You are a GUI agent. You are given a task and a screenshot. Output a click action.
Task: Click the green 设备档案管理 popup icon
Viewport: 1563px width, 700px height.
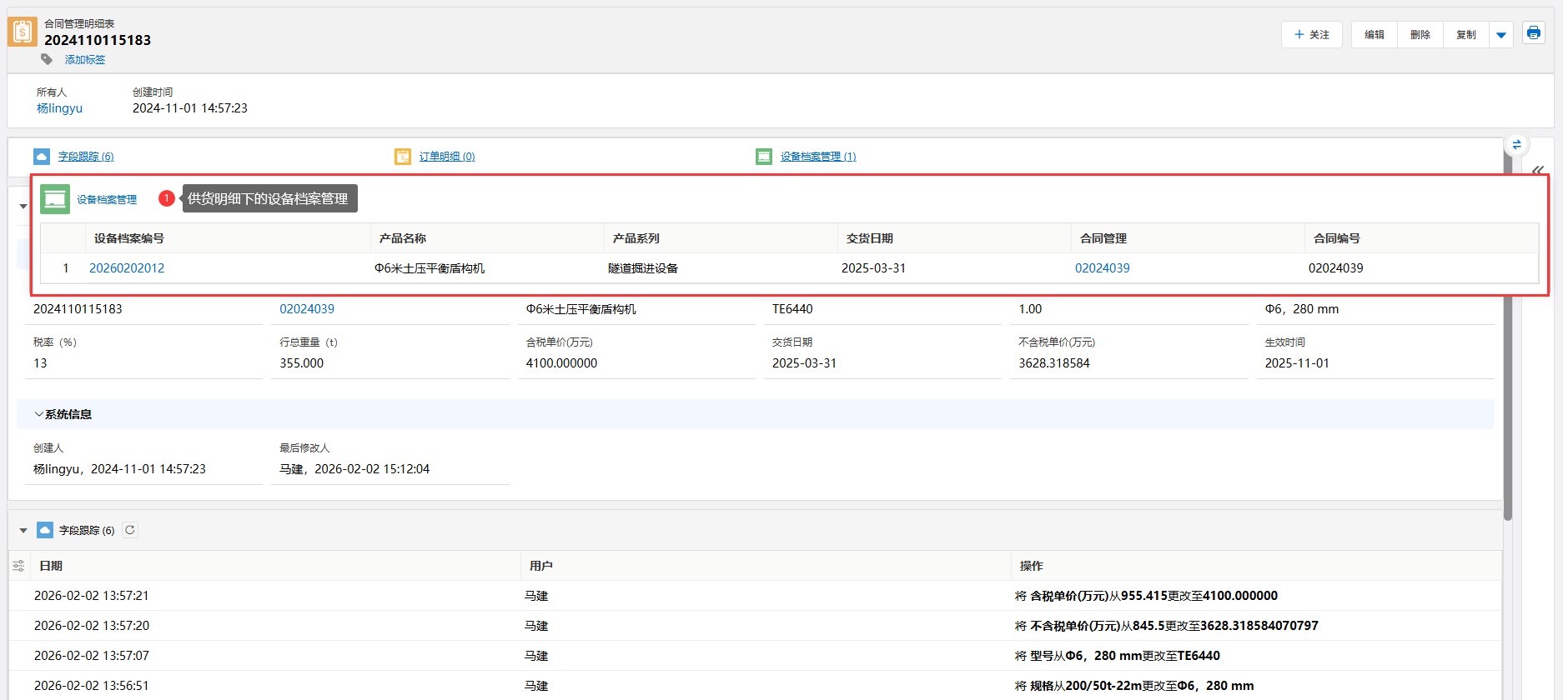(x=55, y=199)
